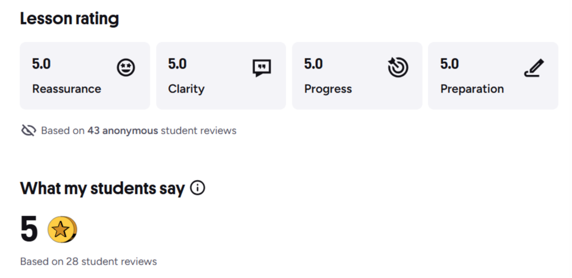Select the Progress label
572x278 pixels.
(x=328, y=89)
